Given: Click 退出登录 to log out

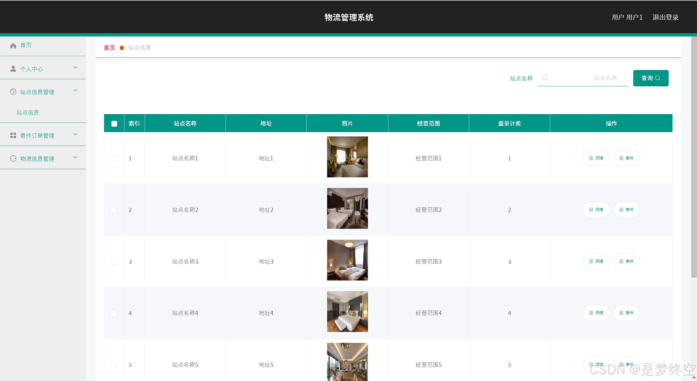Looking at the screenshot, I should [x=665, y=17].
